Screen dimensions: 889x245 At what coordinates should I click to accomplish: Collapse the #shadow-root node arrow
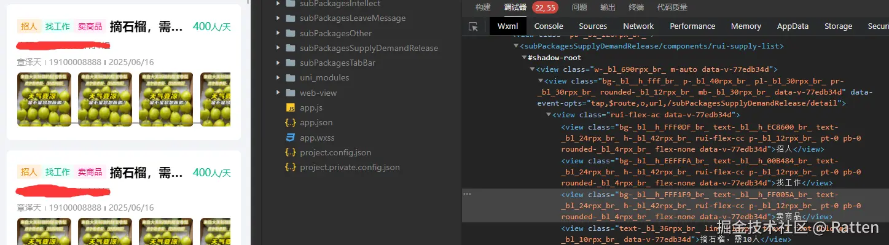(x=524, y=58)
